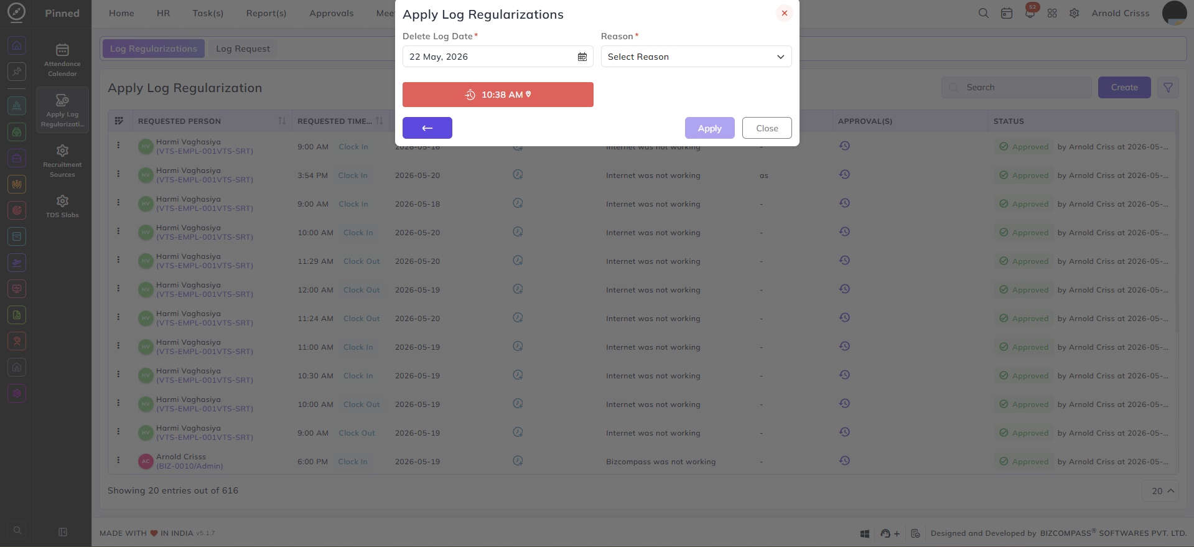Screen dimensions: 1194x547
Task: Open the calendar icon in the top bar
Action: click(1007, 13)
